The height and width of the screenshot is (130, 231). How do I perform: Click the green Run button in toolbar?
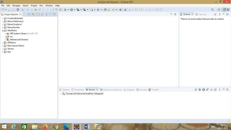tap(71, 10)
